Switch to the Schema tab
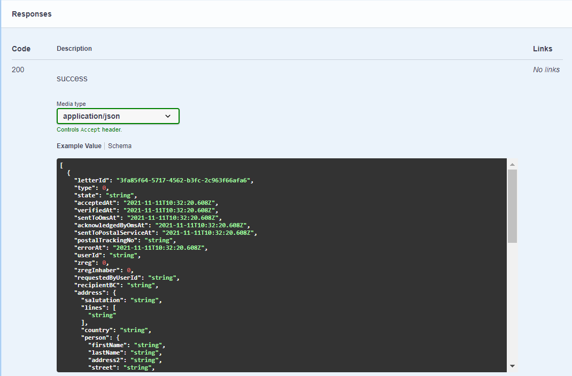Image resolution: width=572 pixels, height=376 pixels. click(120, 146)
